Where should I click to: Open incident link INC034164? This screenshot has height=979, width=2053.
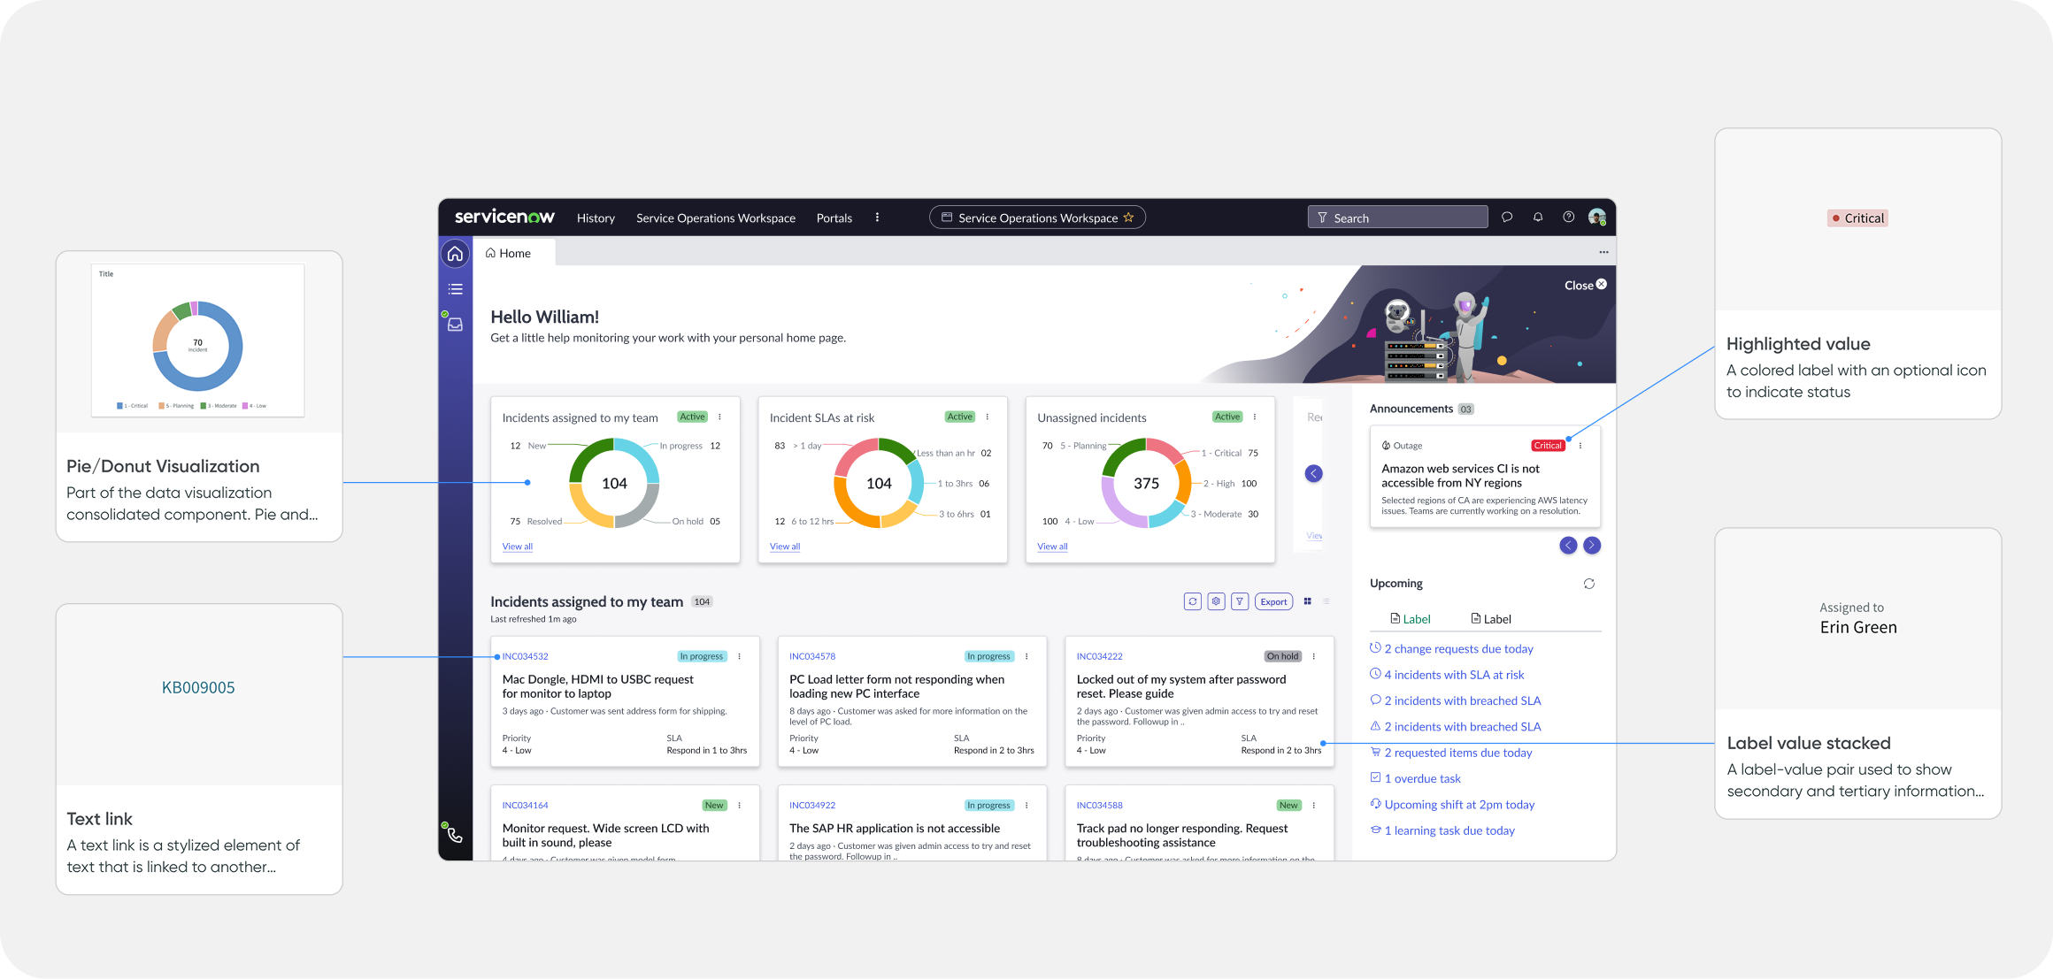[525, 806]
